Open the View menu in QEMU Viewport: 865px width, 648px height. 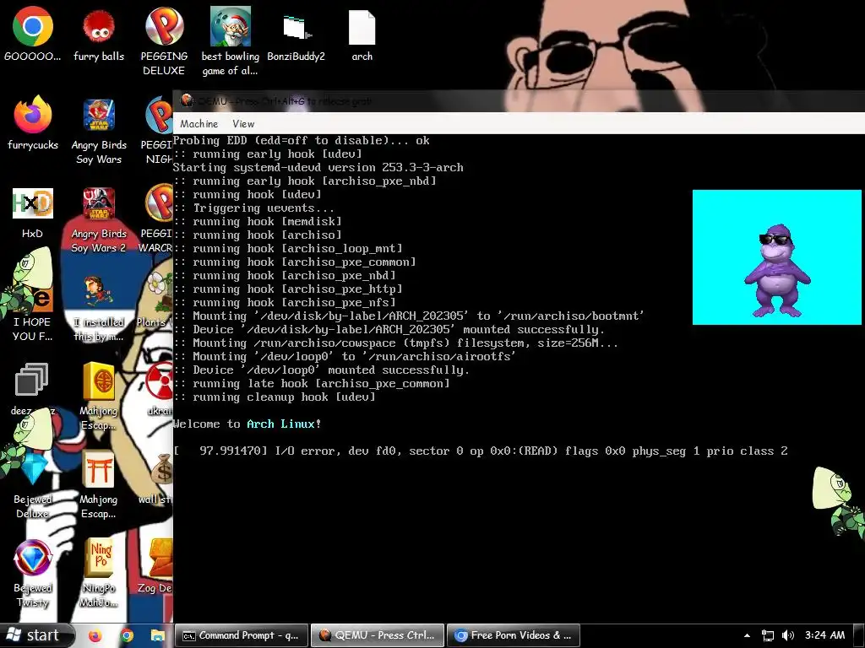[x=243, y=123]
